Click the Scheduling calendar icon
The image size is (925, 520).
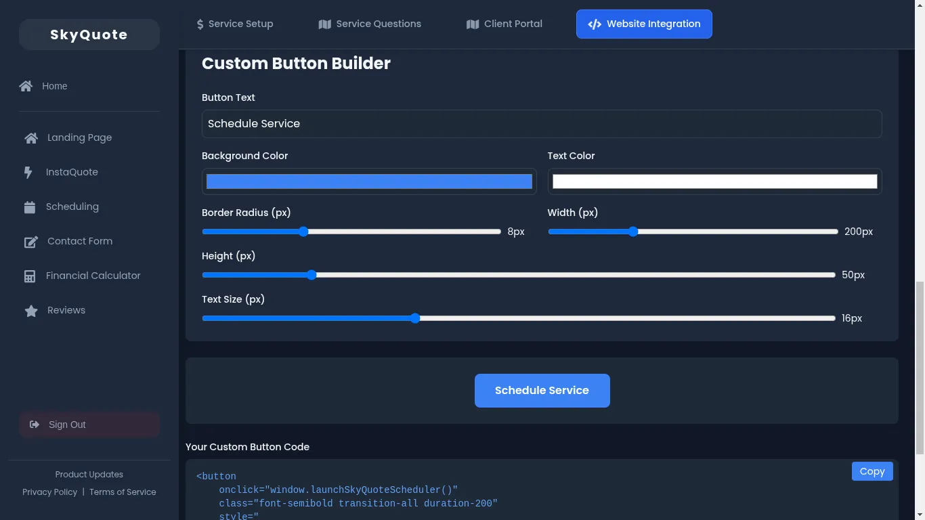click(x=30, y=207)
